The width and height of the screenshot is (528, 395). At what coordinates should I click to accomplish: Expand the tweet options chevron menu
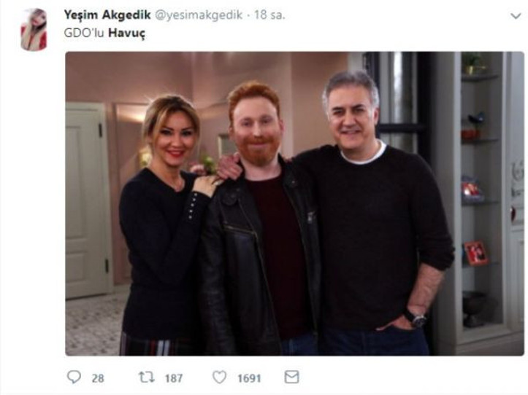516,16
